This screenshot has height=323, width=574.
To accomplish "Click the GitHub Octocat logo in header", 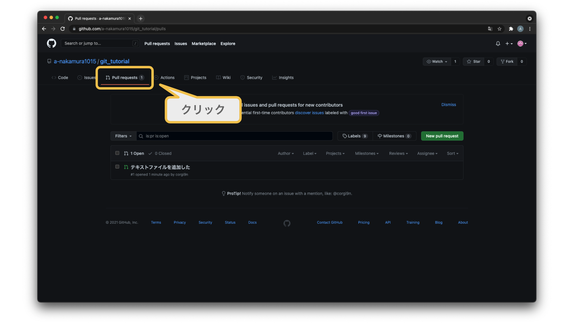I will [51, 43].
